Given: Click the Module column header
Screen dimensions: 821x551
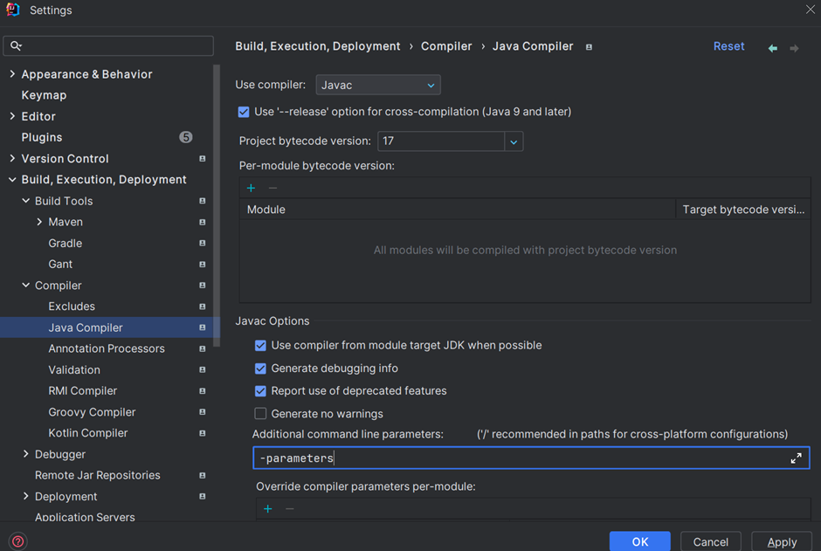Looking at the screenshot, I should click(458, 210).
